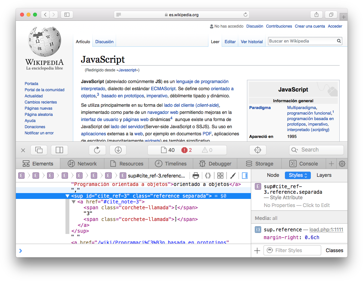Click inside the Filter Styles field
363x281 pixels.
292,250
